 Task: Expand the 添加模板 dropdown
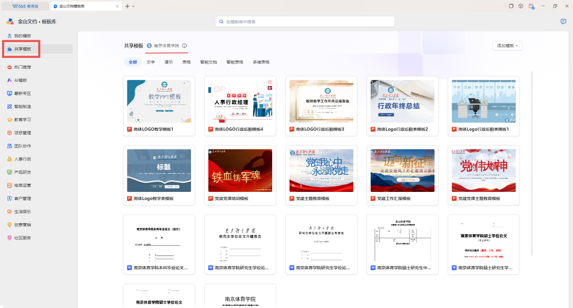507,46
